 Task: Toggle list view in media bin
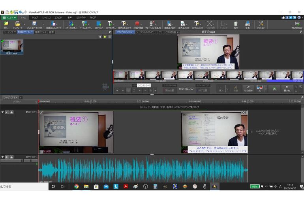(109, 37)
